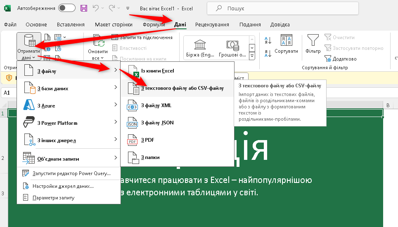Click the Фільтр funnel button

point(313,44)
